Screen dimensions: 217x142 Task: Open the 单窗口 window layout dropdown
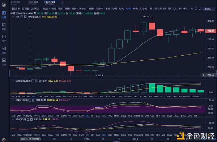click(209, 9)
